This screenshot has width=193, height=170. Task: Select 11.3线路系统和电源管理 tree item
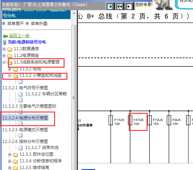pyautogui.click(x=37, y=62)
